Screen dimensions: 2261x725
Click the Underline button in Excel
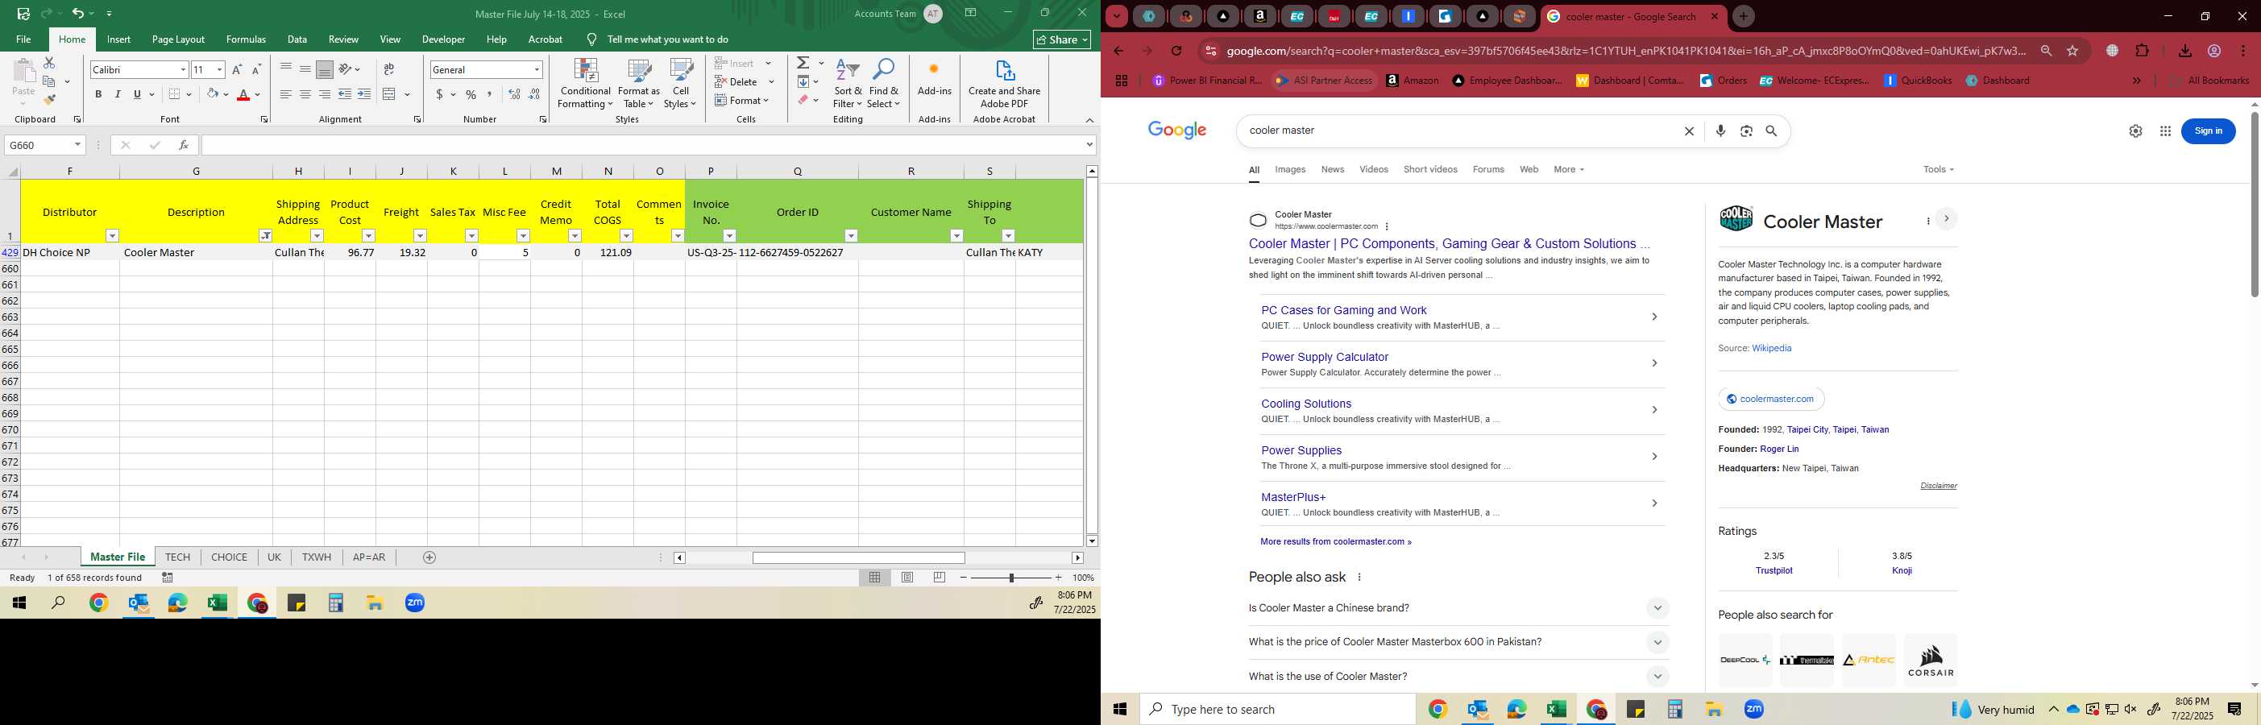pyautogui.click(x=137, y=94)
